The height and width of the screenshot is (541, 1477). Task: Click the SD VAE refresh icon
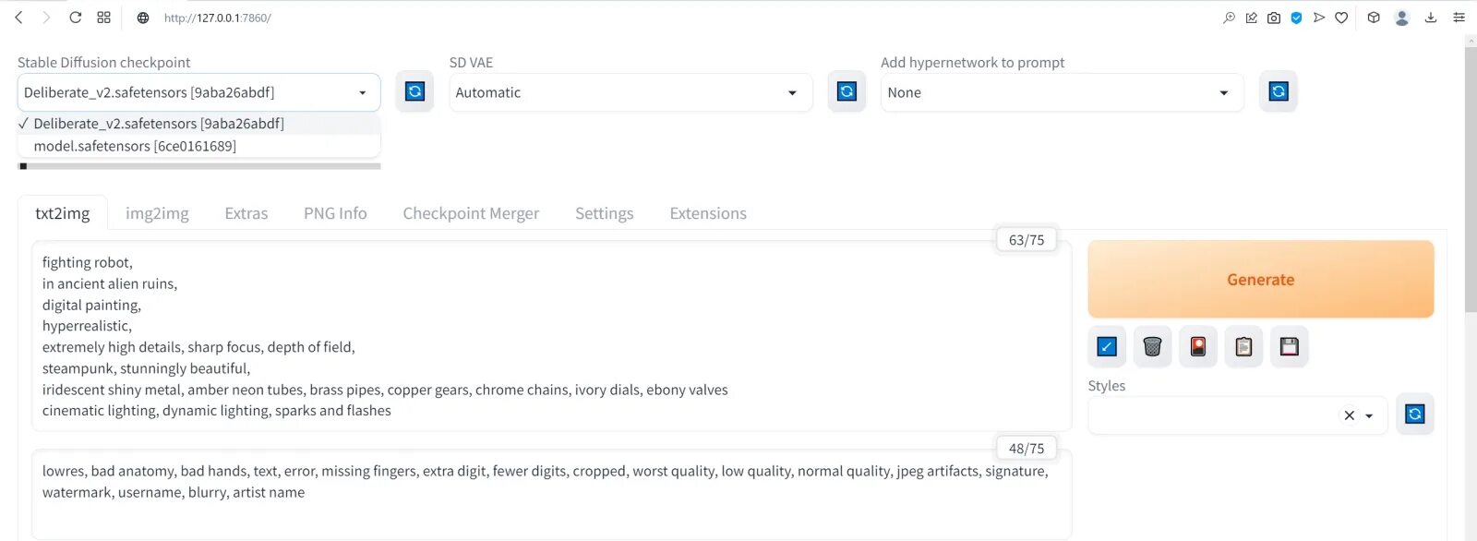click(x=847, y=91)
